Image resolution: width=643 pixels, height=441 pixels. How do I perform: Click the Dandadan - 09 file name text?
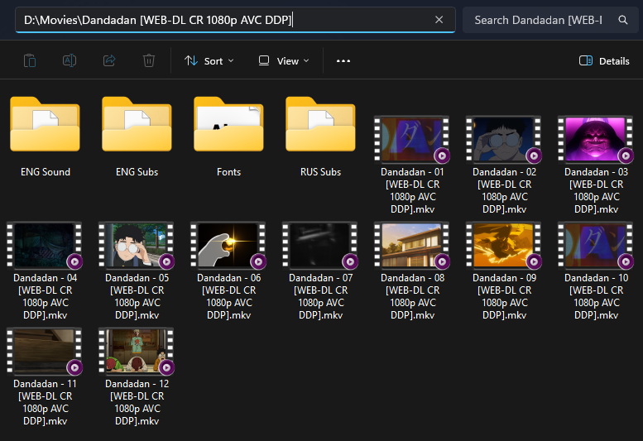tap(504, 297)
